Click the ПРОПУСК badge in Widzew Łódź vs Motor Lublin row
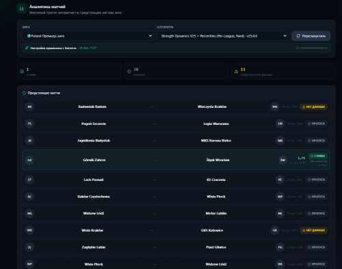Image resolution: width=342 pixels, height=269 pixels. pos(316,214)
